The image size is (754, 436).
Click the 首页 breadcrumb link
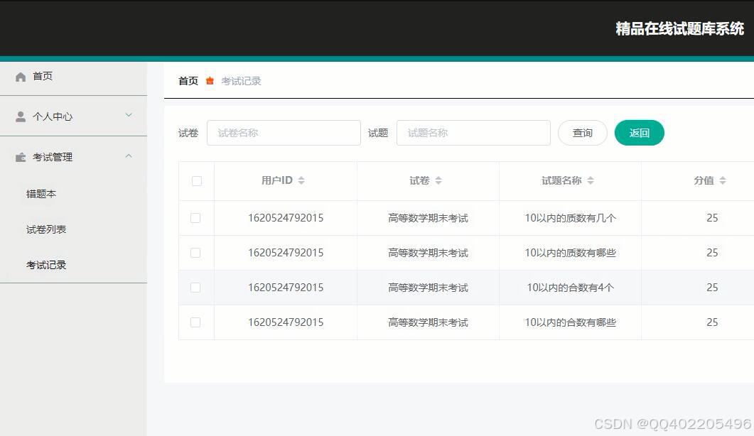(187, 80)
